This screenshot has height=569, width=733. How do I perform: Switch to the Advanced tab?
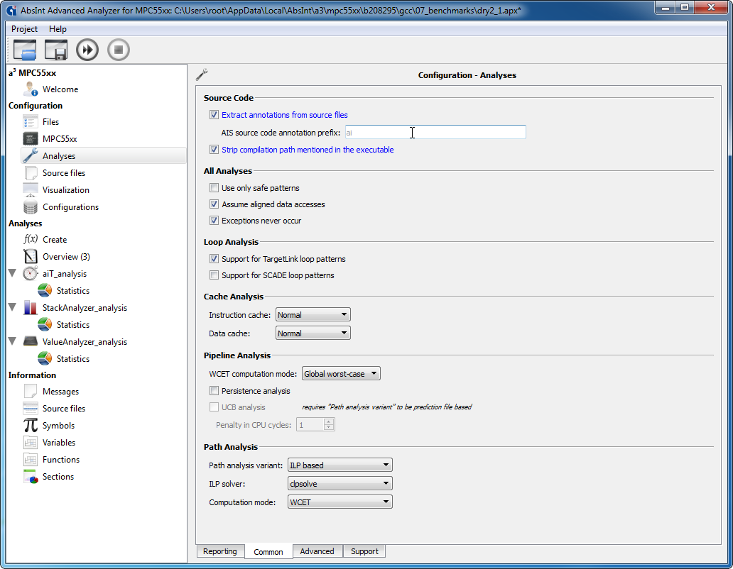(x=317, y=551)
